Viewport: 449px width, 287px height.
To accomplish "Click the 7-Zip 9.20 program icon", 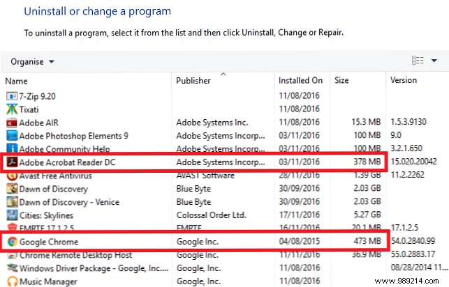I will point(11,95).
